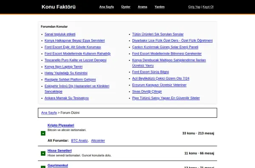Open Acil Beylikdüzü Çekici Gizem Oto 7/24
The width and height of the screenshot is (255, 168).
tap(161, 78)
